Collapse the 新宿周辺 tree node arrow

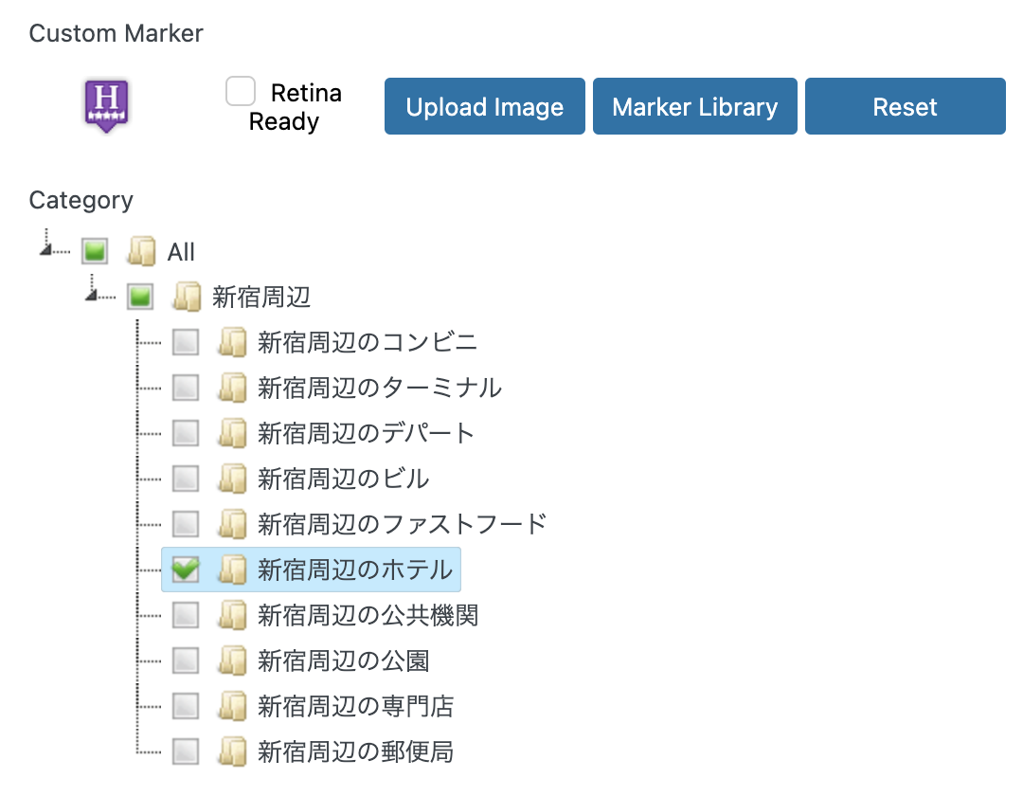[x=91, y=295]
